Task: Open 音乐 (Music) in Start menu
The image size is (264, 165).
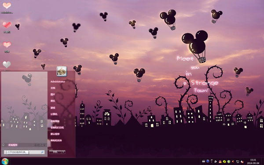Action: 53,101
